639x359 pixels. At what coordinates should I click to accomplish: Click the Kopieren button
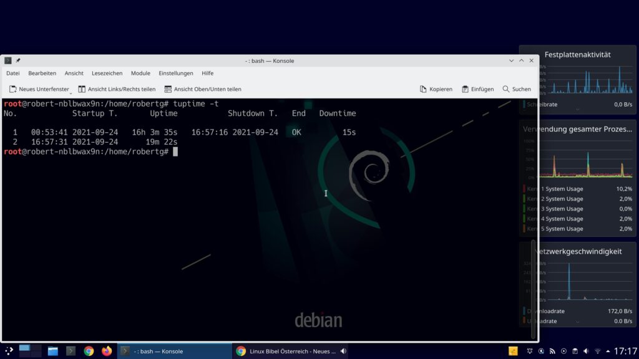pyautogui.click(x=436, y=89)
